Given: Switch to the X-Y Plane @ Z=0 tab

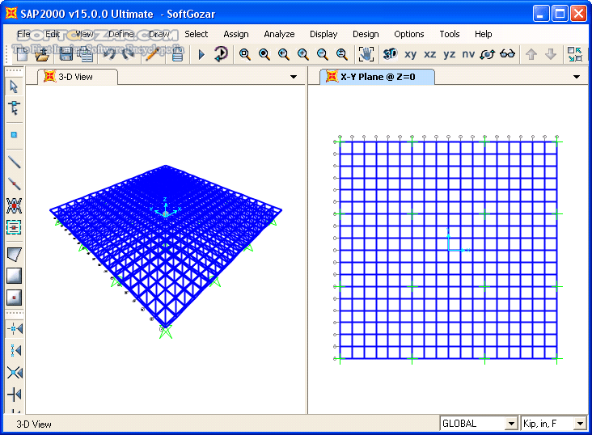Looking at the screenshot, I should coord(377,77).
